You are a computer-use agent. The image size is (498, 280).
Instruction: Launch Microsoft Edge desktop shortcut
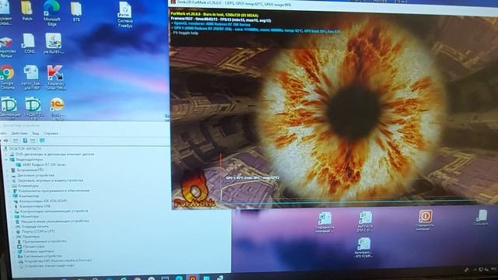[52, 12]
